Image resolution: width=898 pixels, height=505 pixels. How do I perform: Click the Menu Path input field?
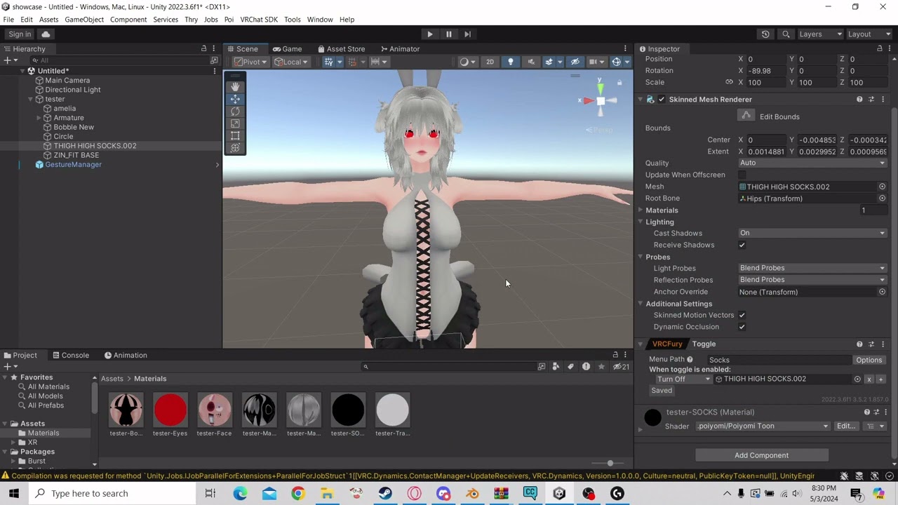[x=780, y=360]
